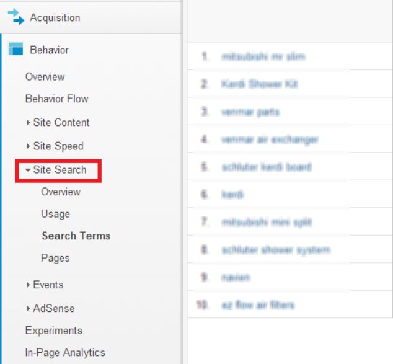
Task: Click the Acquisition arrows icon
Action: tap(15, 17)
